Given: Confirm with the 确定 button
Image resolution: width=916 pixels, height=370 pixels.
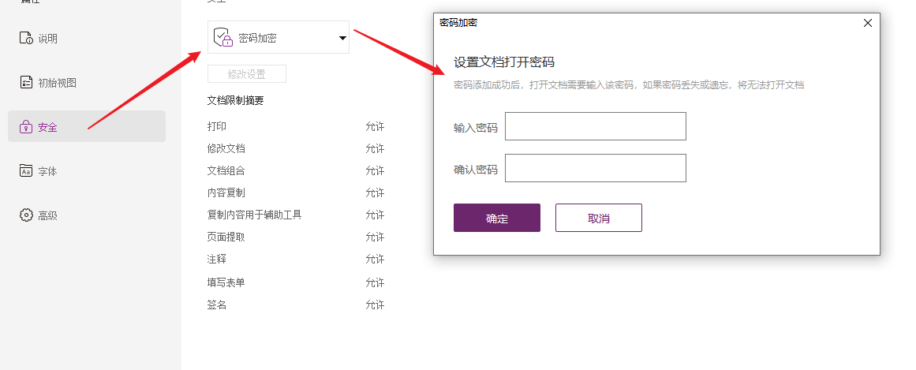Looking at the screenshot, I should click(497, 218).
